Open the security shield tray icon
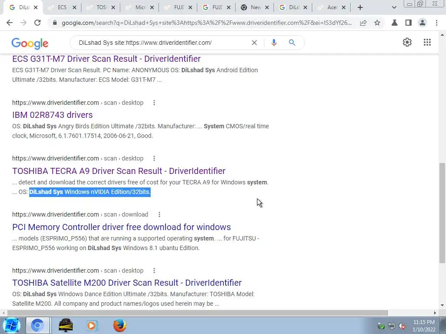Viewport: 446px width, 334px height. click(x=381, y=326)
